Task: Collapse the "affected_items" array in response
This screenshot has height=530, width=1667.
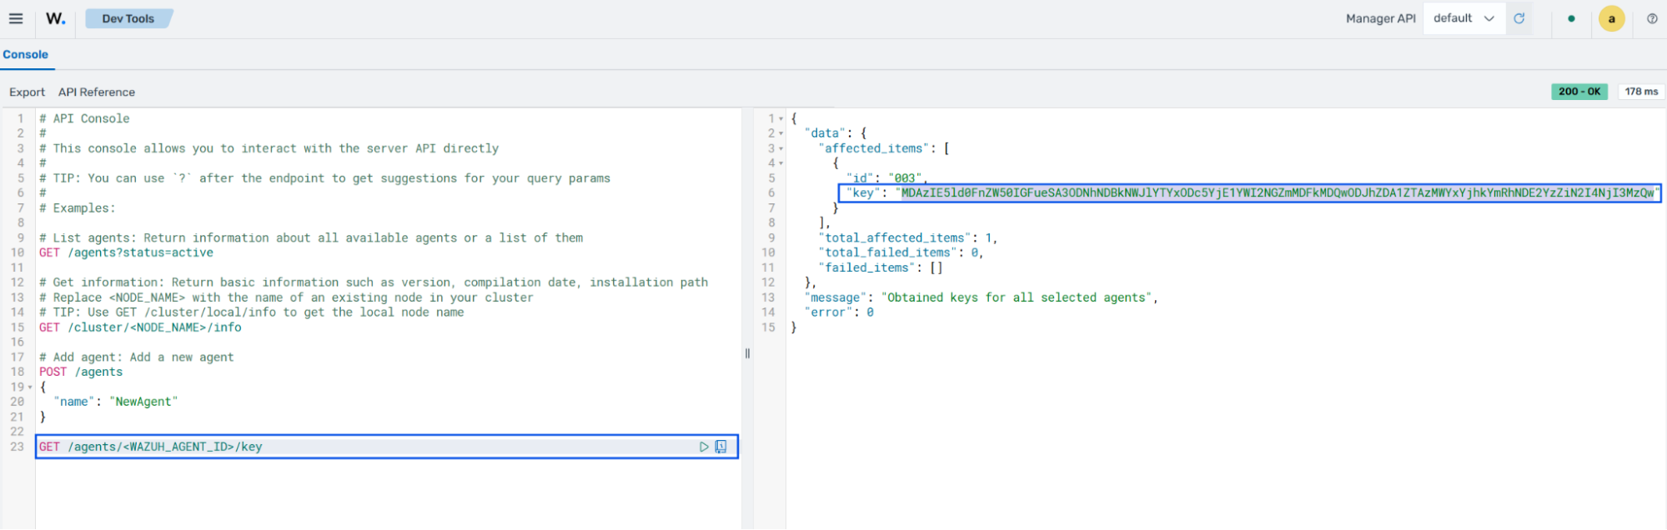Action: coord(781,149)
